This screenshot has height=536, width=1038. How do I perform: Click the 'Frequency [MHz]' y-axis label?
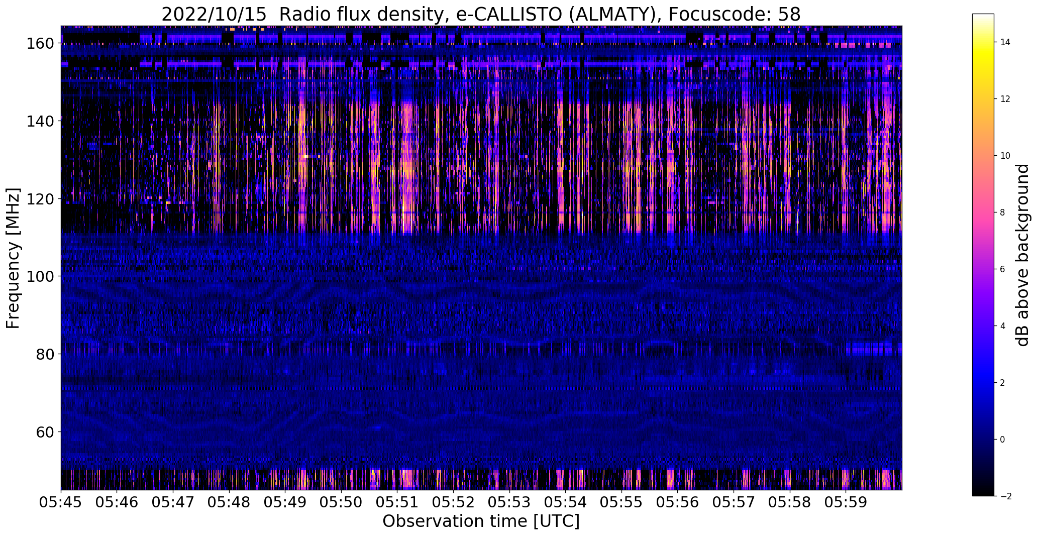[x=13, y=258]
